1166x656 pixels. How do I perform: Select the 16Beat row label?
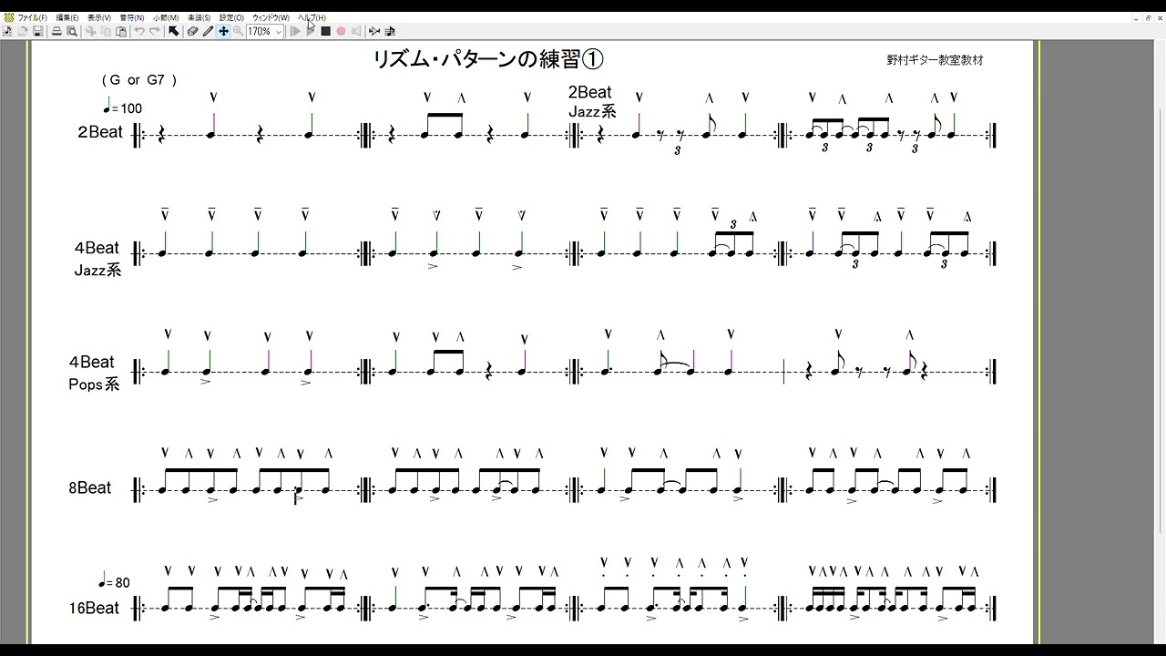click(94, 608)
